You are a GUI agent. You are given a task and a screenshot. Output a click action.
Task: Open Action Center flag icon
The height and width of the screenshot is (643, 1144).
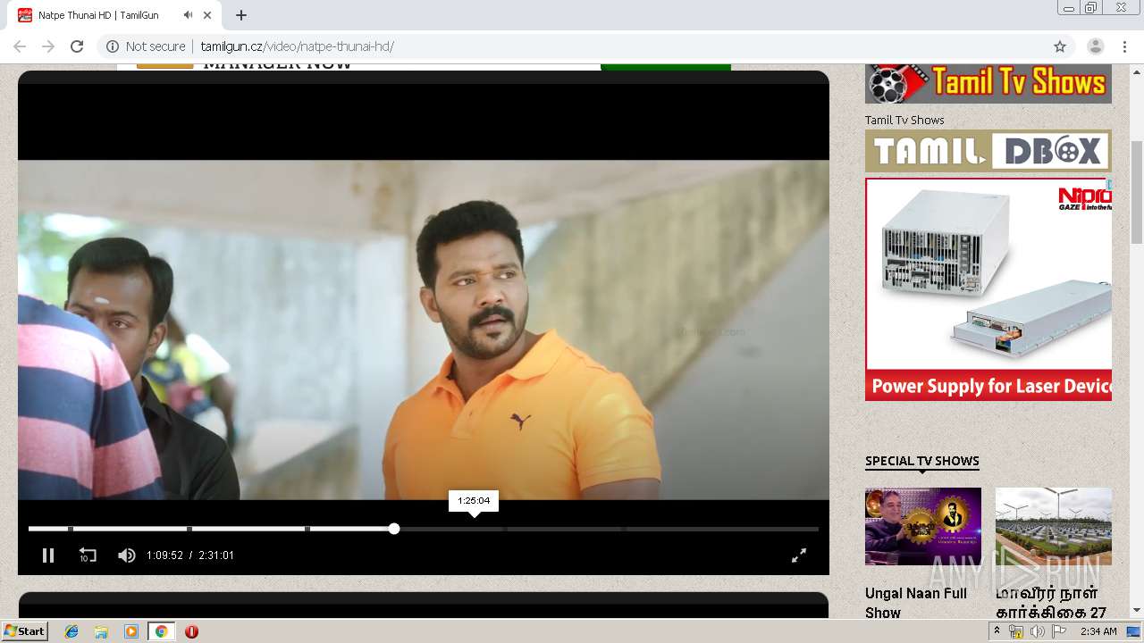click(x=1058, y=631)
